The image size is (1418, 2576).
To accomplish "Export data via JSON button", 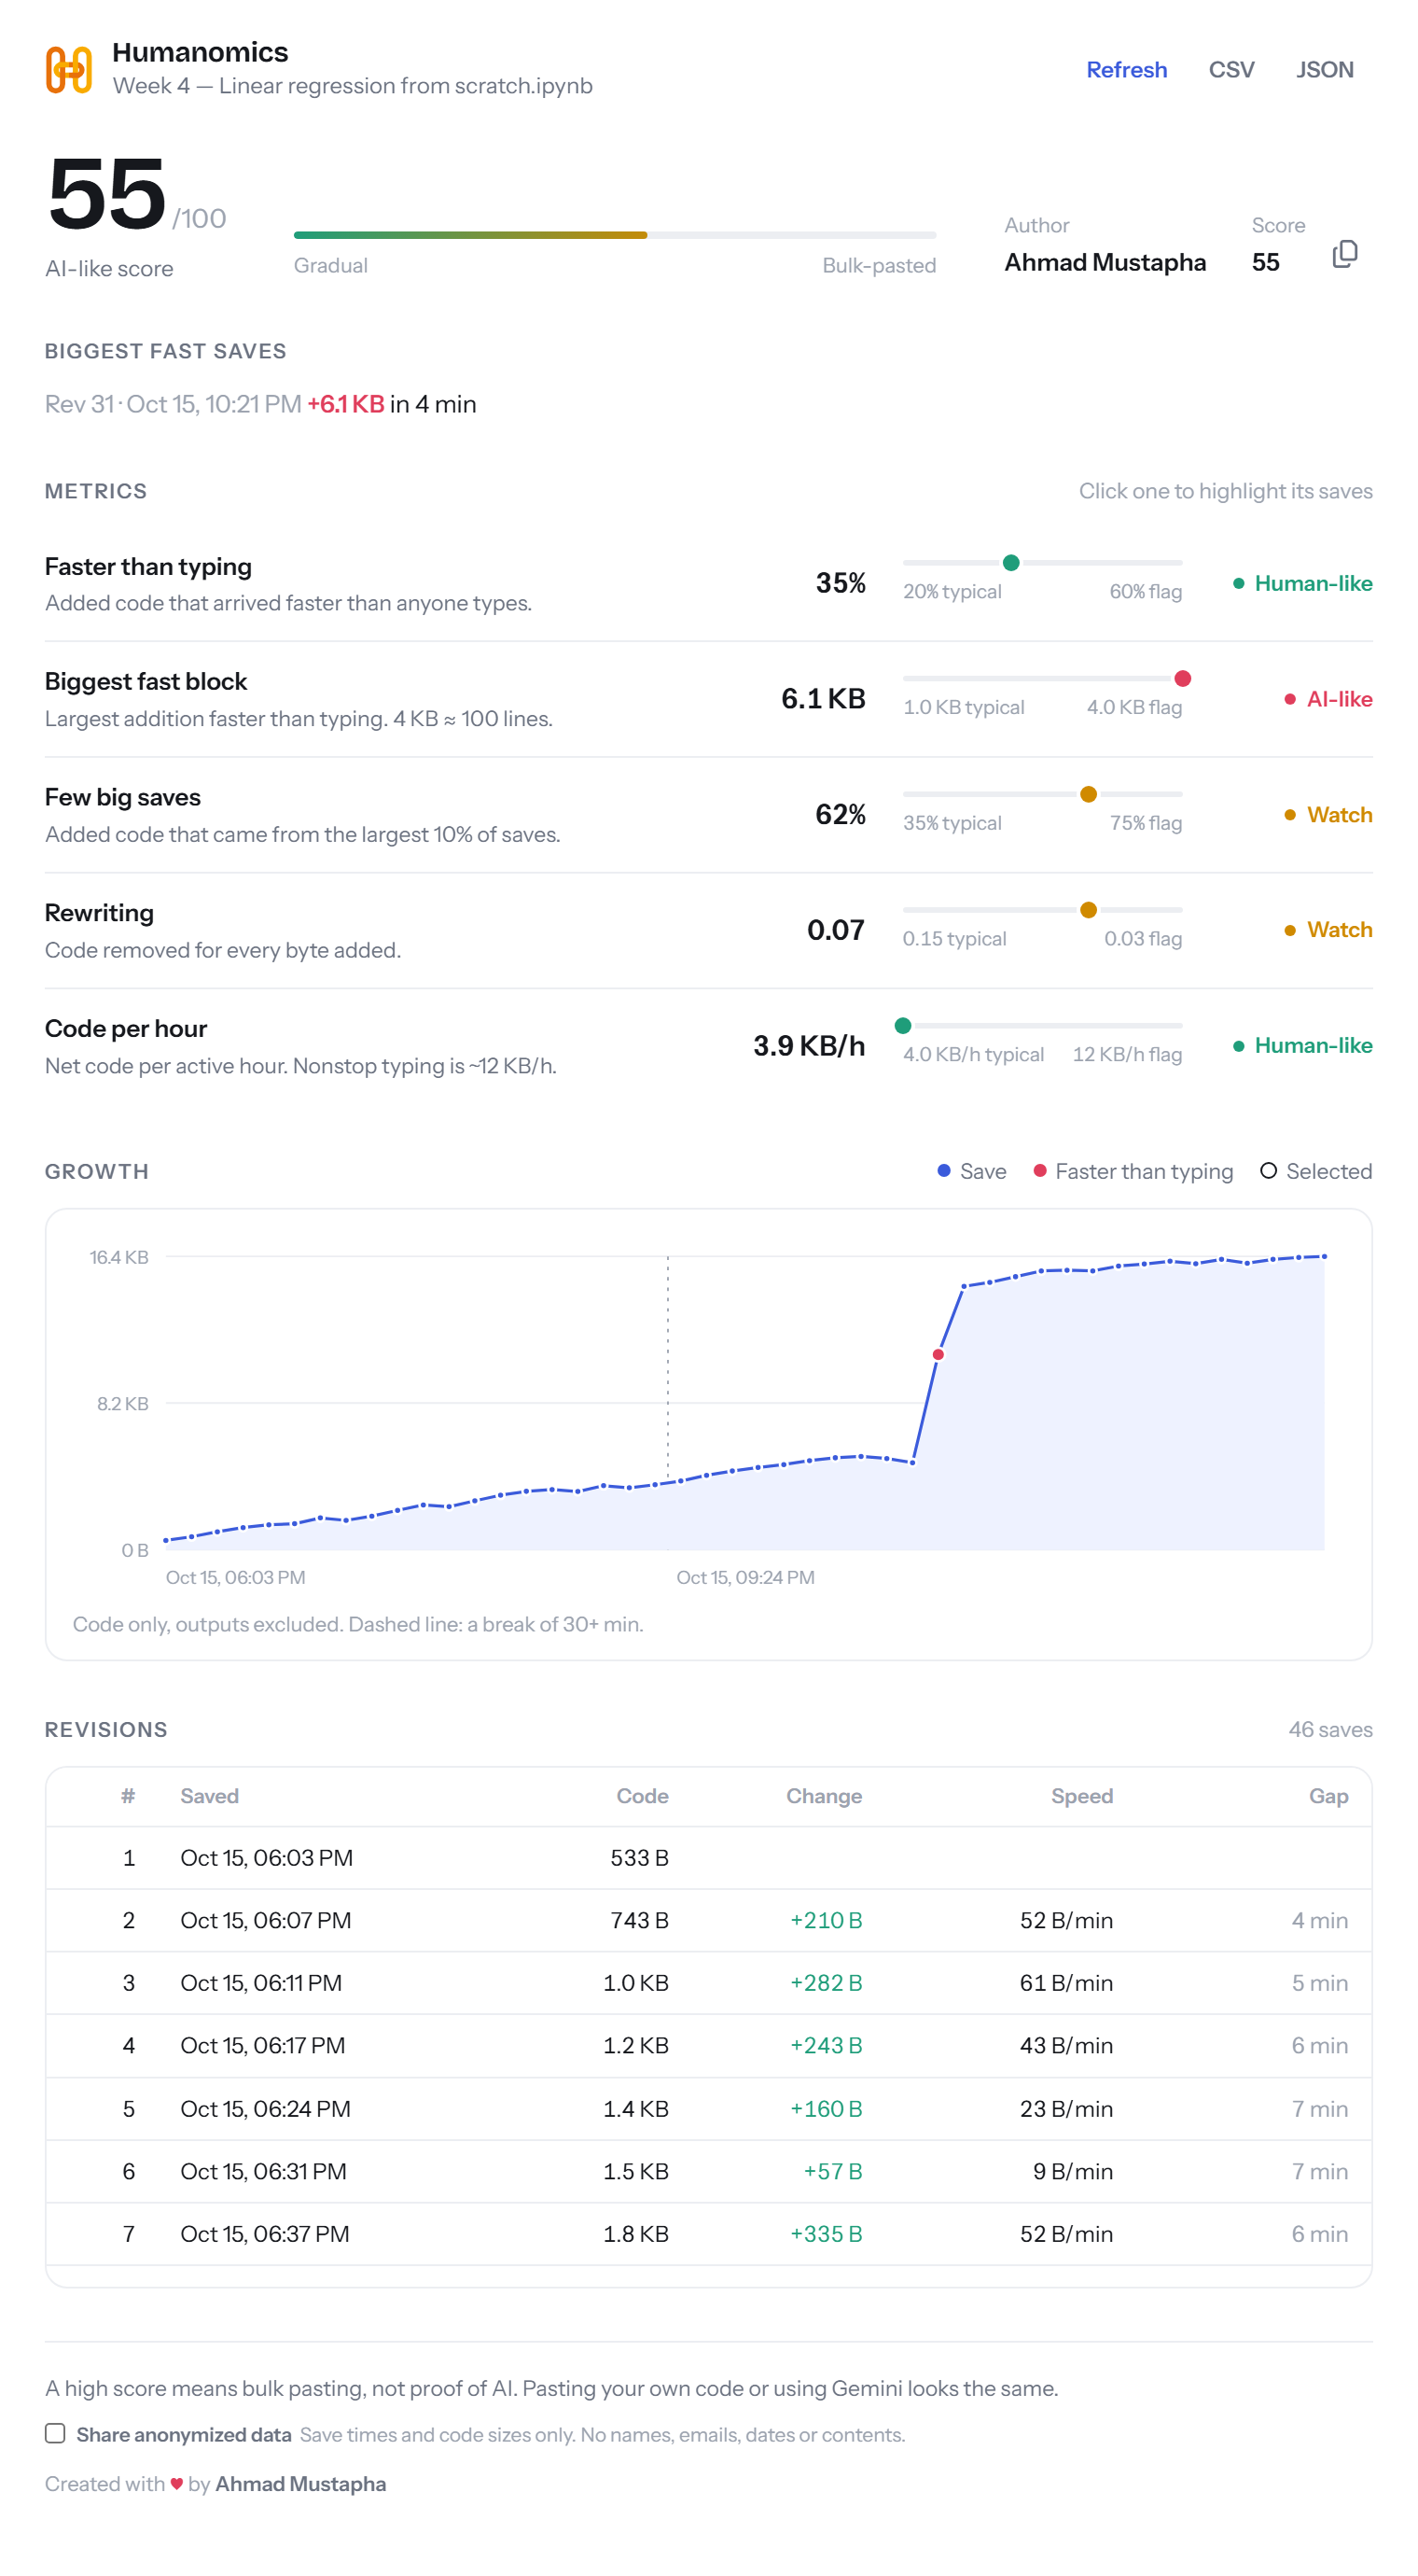I will click(x=1324, y=70).
